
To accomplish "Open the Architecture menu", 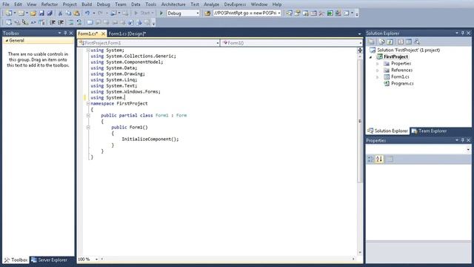I will click(173, 4).
